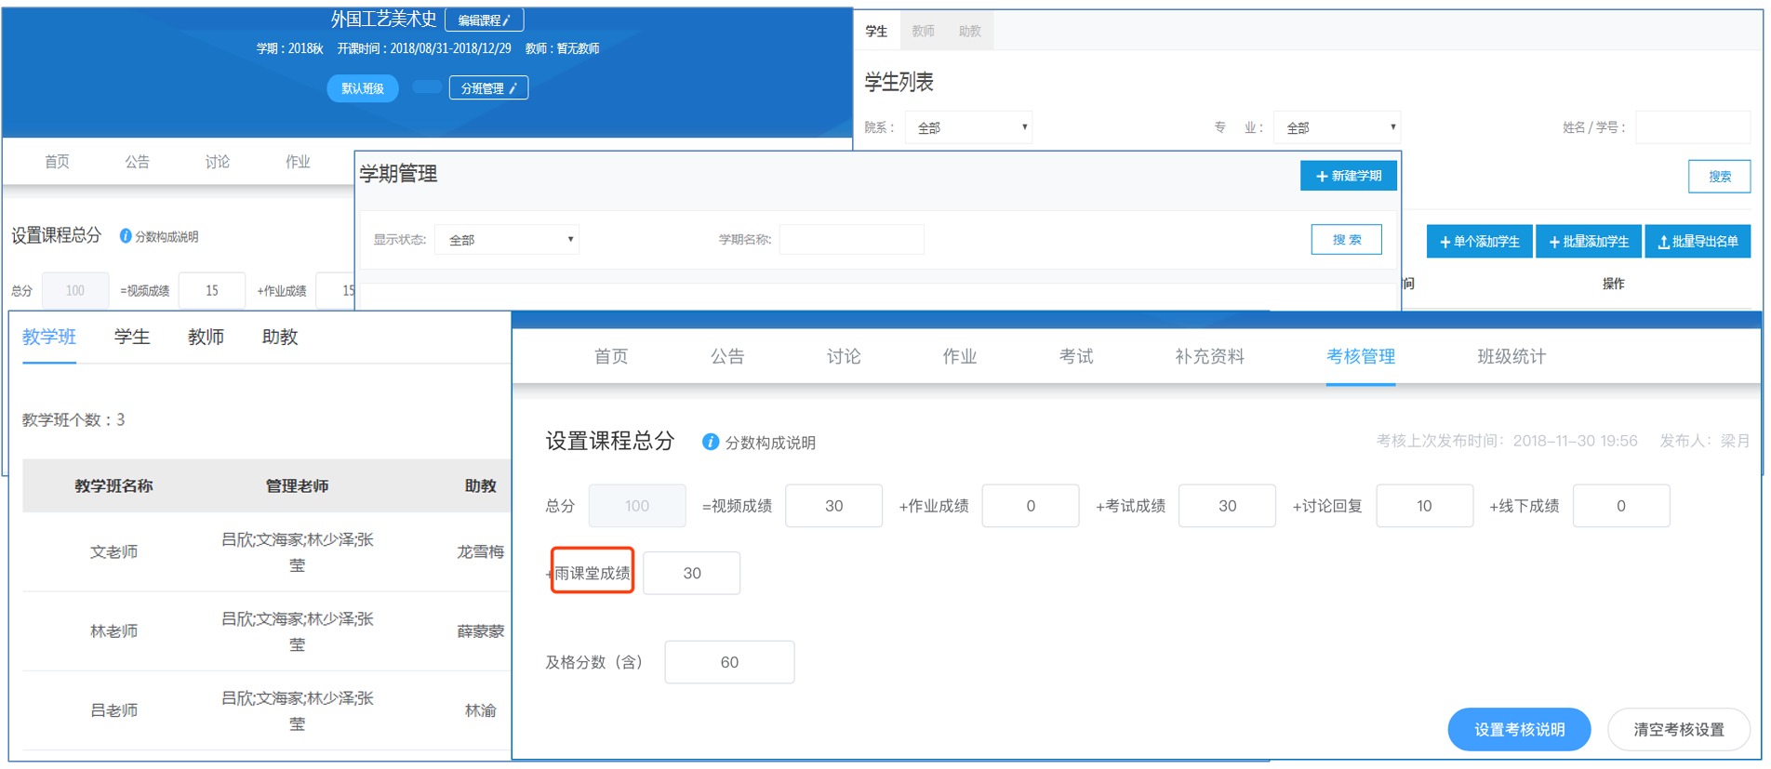
Task: Click 搜索 in the 学生列表 panel
Action: (1720, 177)
